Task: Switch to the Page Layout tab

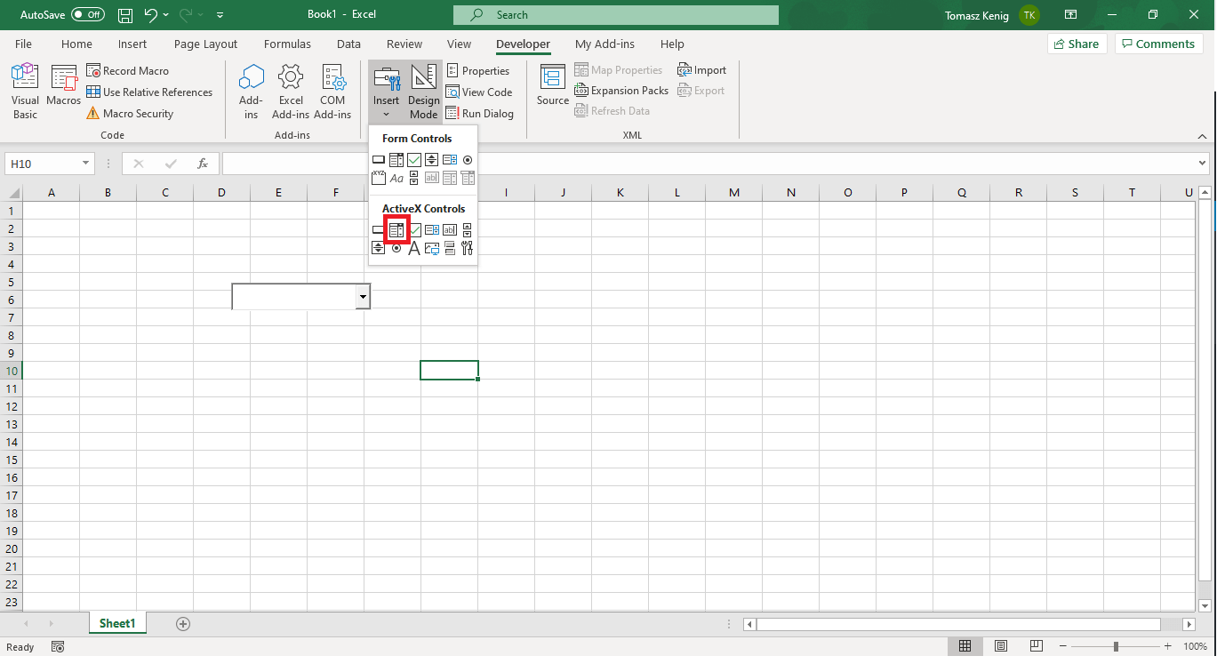Action: (x=205, y=44)
